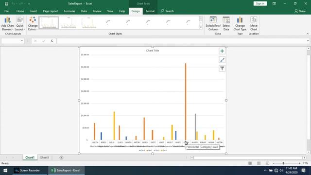The width and height of the screenshot is (311, 175).
Task: Select the third chart style thumbnail
Action: 88,23
